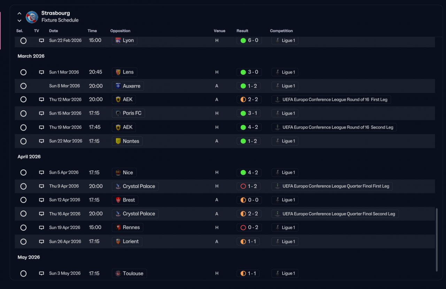Click the Lyon club crest icon

point(118,40)
